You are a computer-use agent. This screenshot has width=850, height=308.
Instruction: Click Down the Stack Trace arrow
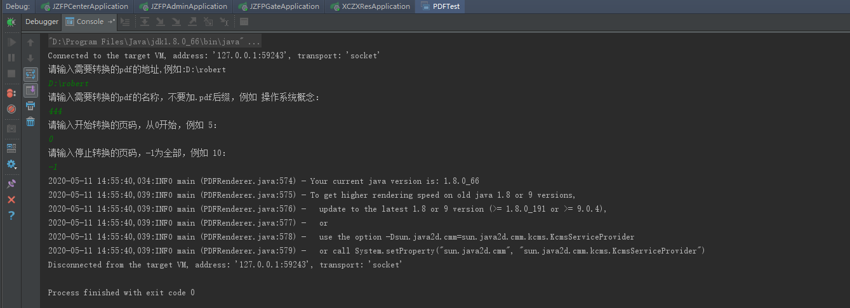[x=30, y=58]
